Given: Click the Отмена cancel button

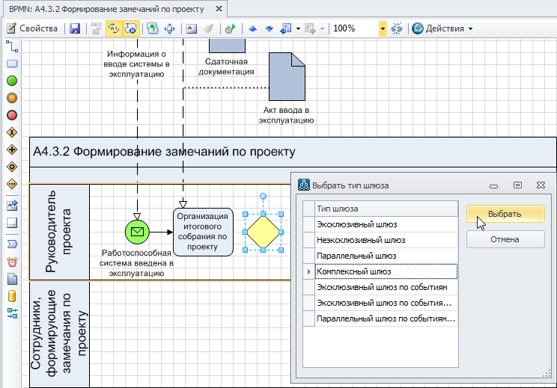Looking at the screenshot, I should point(505,239).
